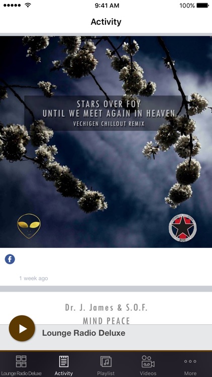212x377 pixels.
Task: Switch to the Playlist tab label
Action: 106,373
